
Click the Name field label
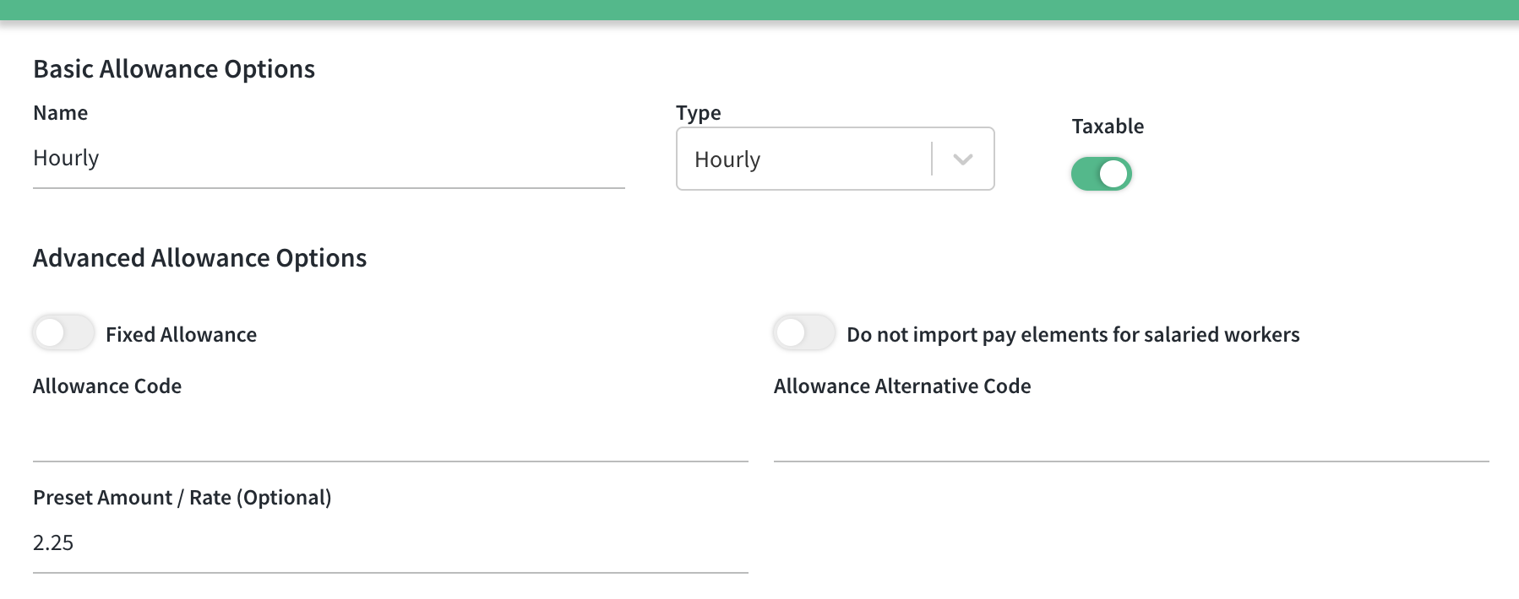tap(60, 113)
